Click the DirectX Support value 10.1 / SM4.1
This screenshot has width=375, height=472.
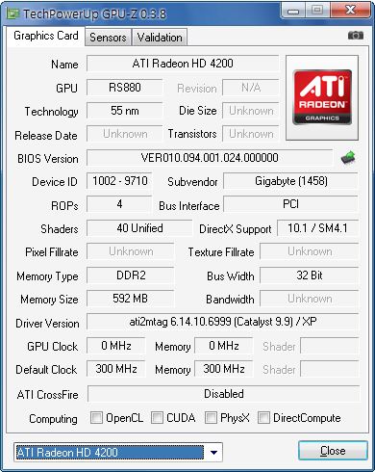[x=318, y=228]
